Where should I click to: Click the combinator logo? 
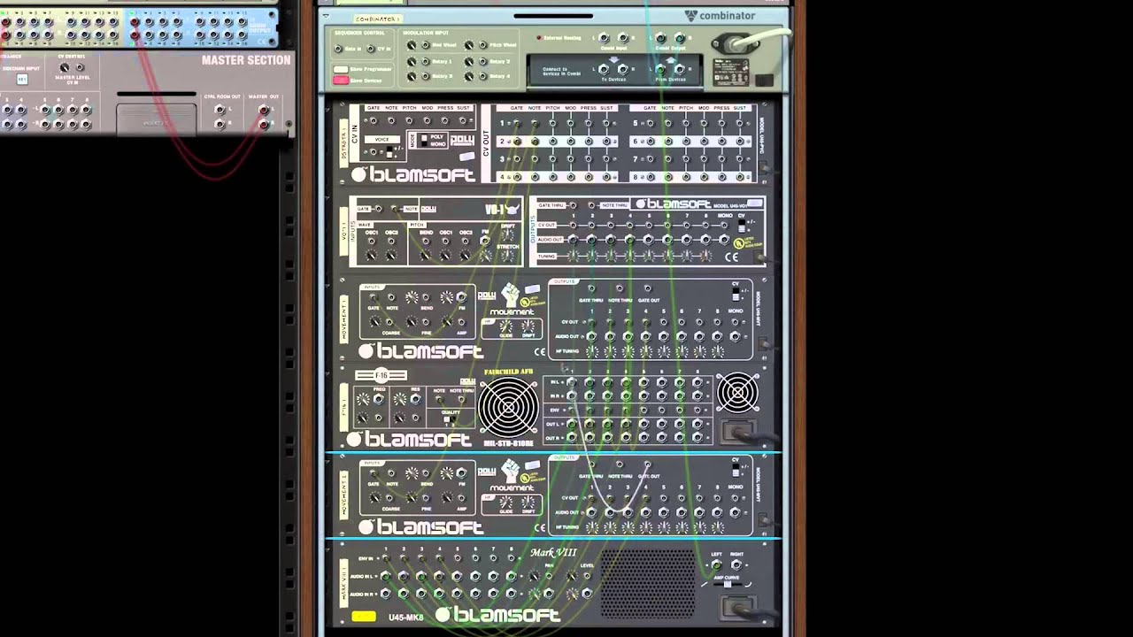[x=721, y=15]
